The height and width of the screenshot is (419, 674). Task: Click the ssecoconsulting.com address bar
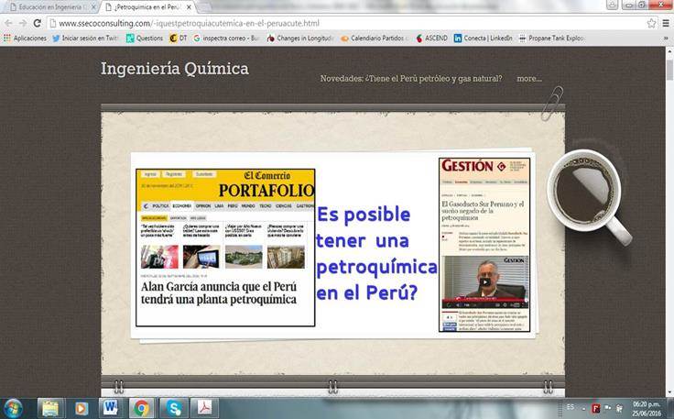[348, 23]
